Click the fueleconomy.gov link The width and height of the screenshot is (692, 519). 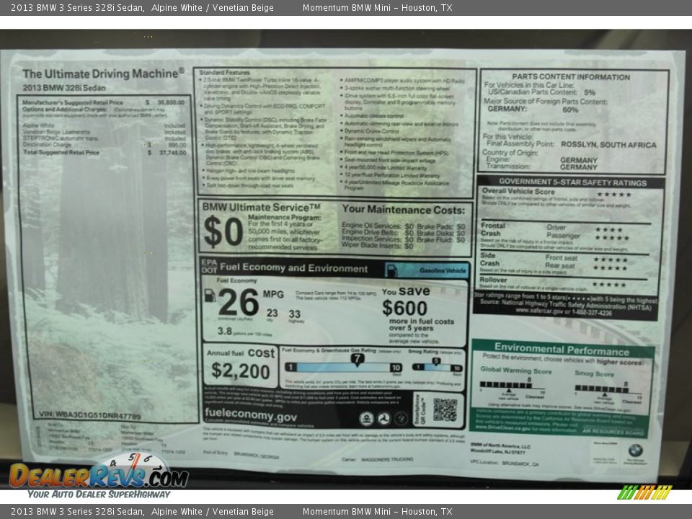click(x=250, y=416)
